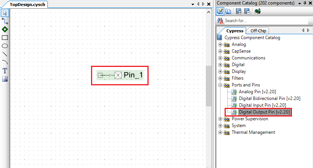This screenshot has height=168, width=313.
Task: Toggle auto-hide pin for Component Catalog
Action: tap(305, 3)
